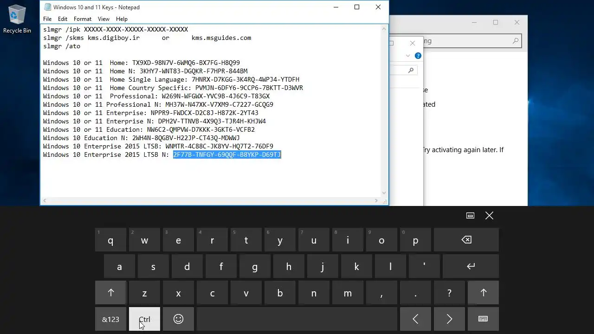Tap the d key
Image resolution: width=594 pixels, height=334 pixels.
187,266
